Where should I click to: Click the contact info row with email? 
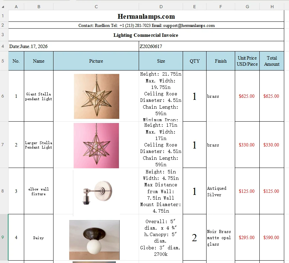pyautogui.click(x=146, y=25)
